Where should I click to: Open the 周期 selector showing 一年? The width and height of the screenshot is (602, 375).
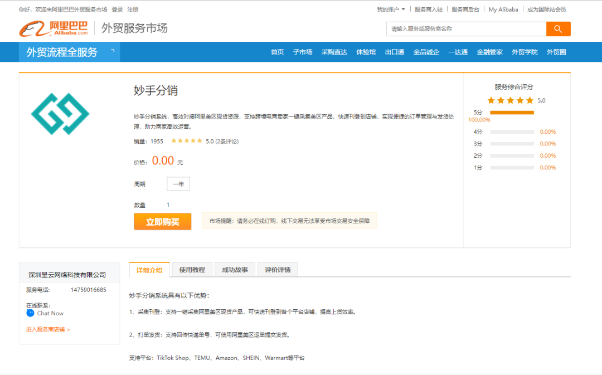[x=178, y=183]
